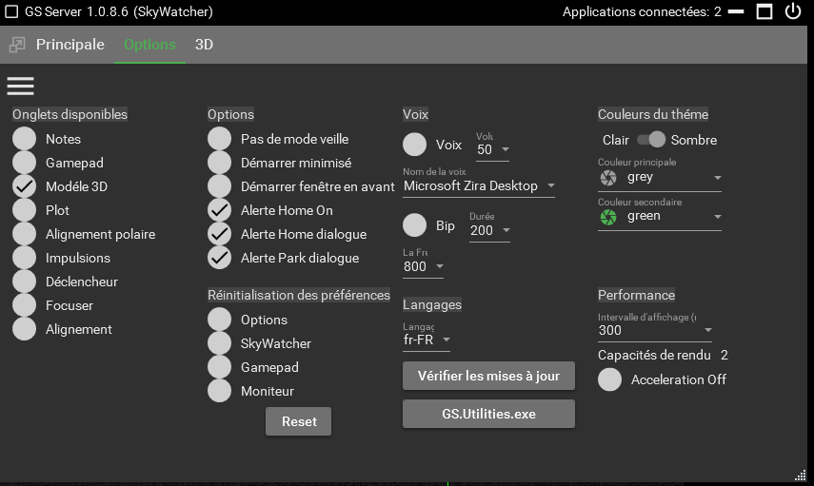Click the GS Server title bar app icon

tap(10, 12)
